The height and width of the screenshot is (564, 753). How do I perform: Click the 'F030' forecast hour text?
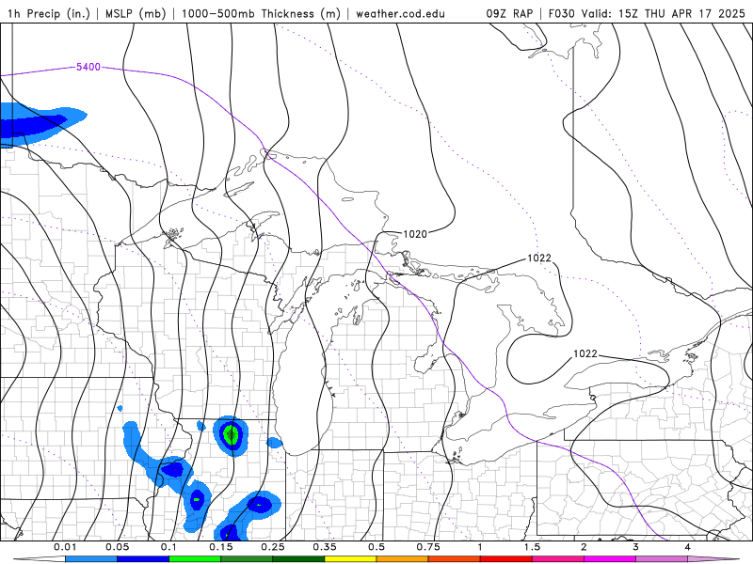pyautogui.click(x=562, y=13)
